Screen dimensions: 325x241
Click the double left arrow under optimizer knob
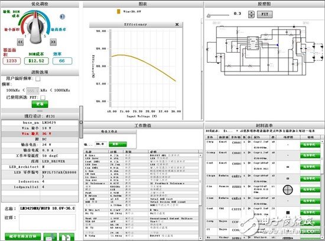[x=20, y=42]
